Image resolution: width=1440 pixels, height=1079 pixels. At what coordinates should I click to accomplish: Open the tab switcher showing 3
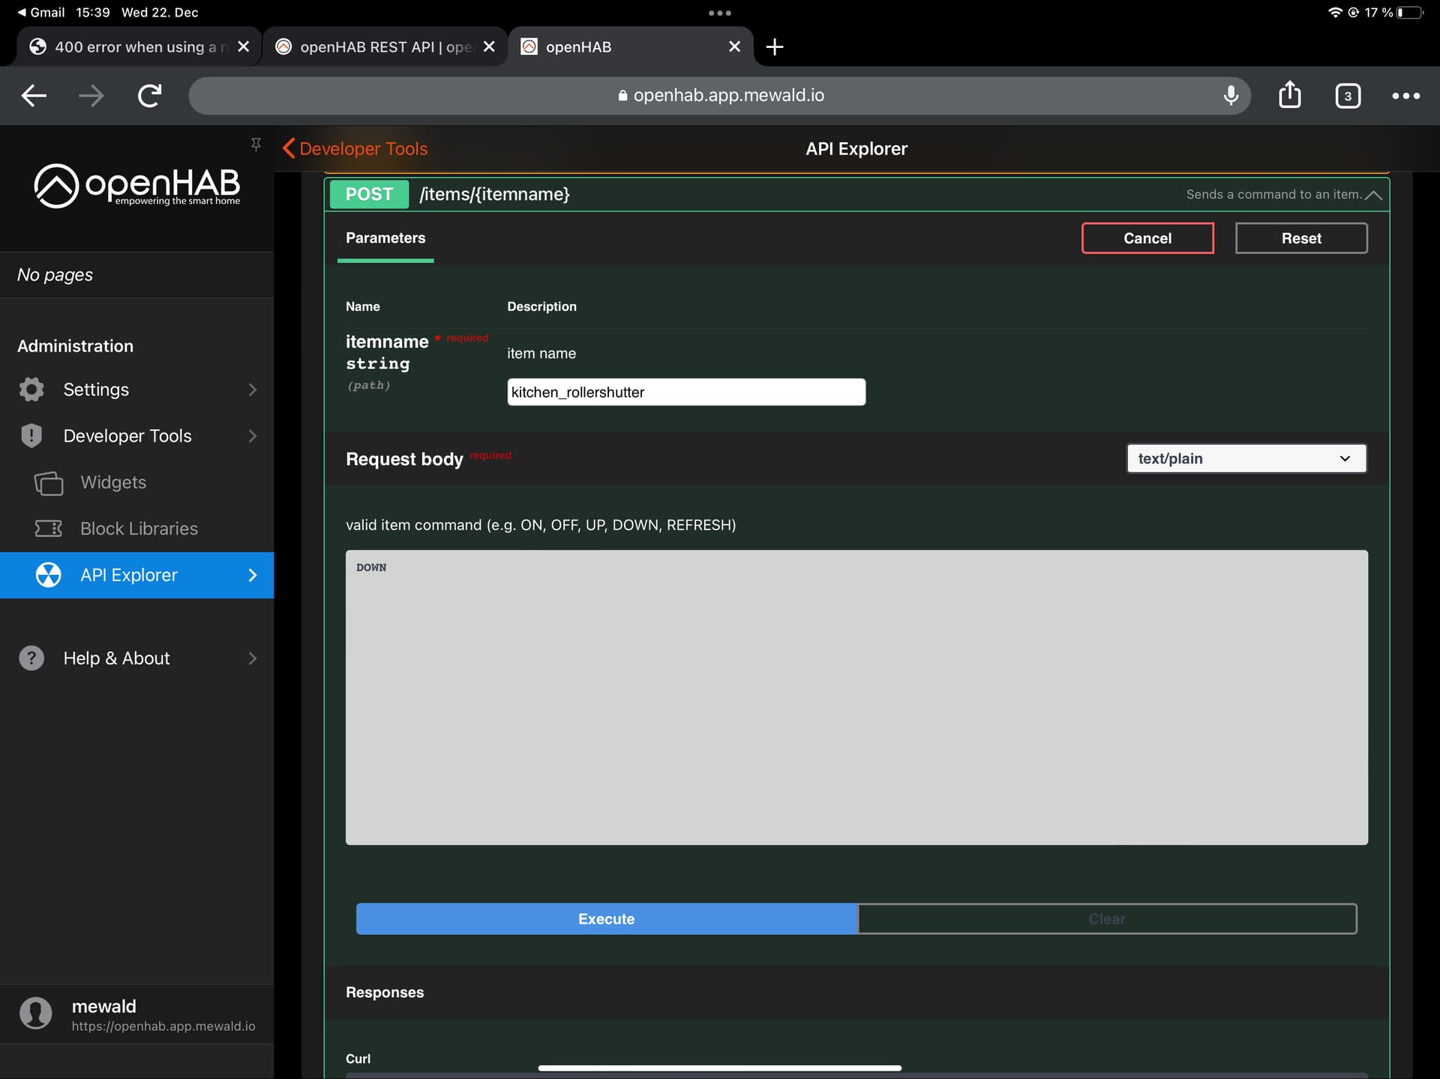1347,96
